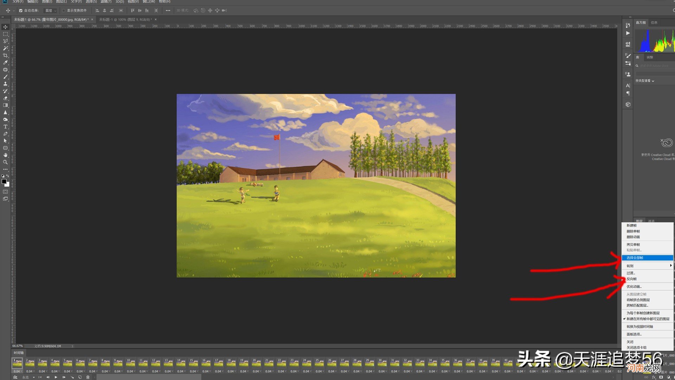The height and width of the screenshot is (380, 675).
Task: Click 拷贝单帧 menu entry
Action: point(648,244)
